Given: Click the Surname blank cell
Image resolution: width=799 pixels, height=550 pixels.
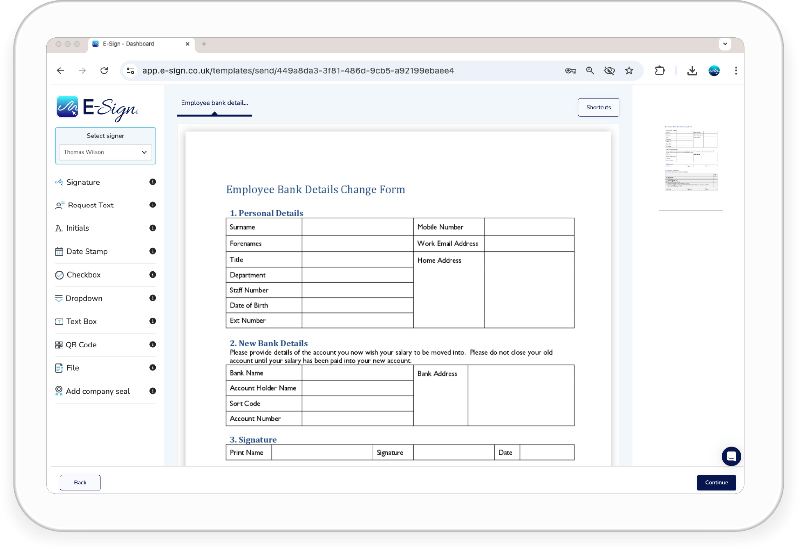Looking at the screenshot, I should [357, 227].
